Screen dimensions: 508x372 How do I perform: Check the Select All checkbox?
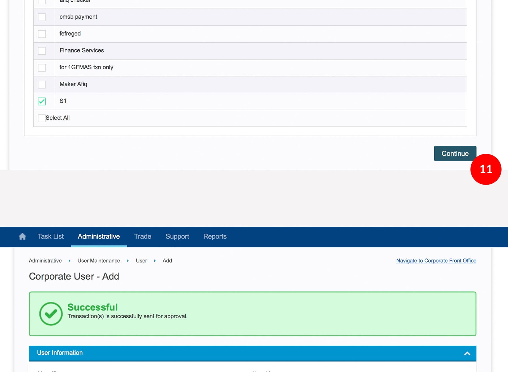[x=42, y=118]
